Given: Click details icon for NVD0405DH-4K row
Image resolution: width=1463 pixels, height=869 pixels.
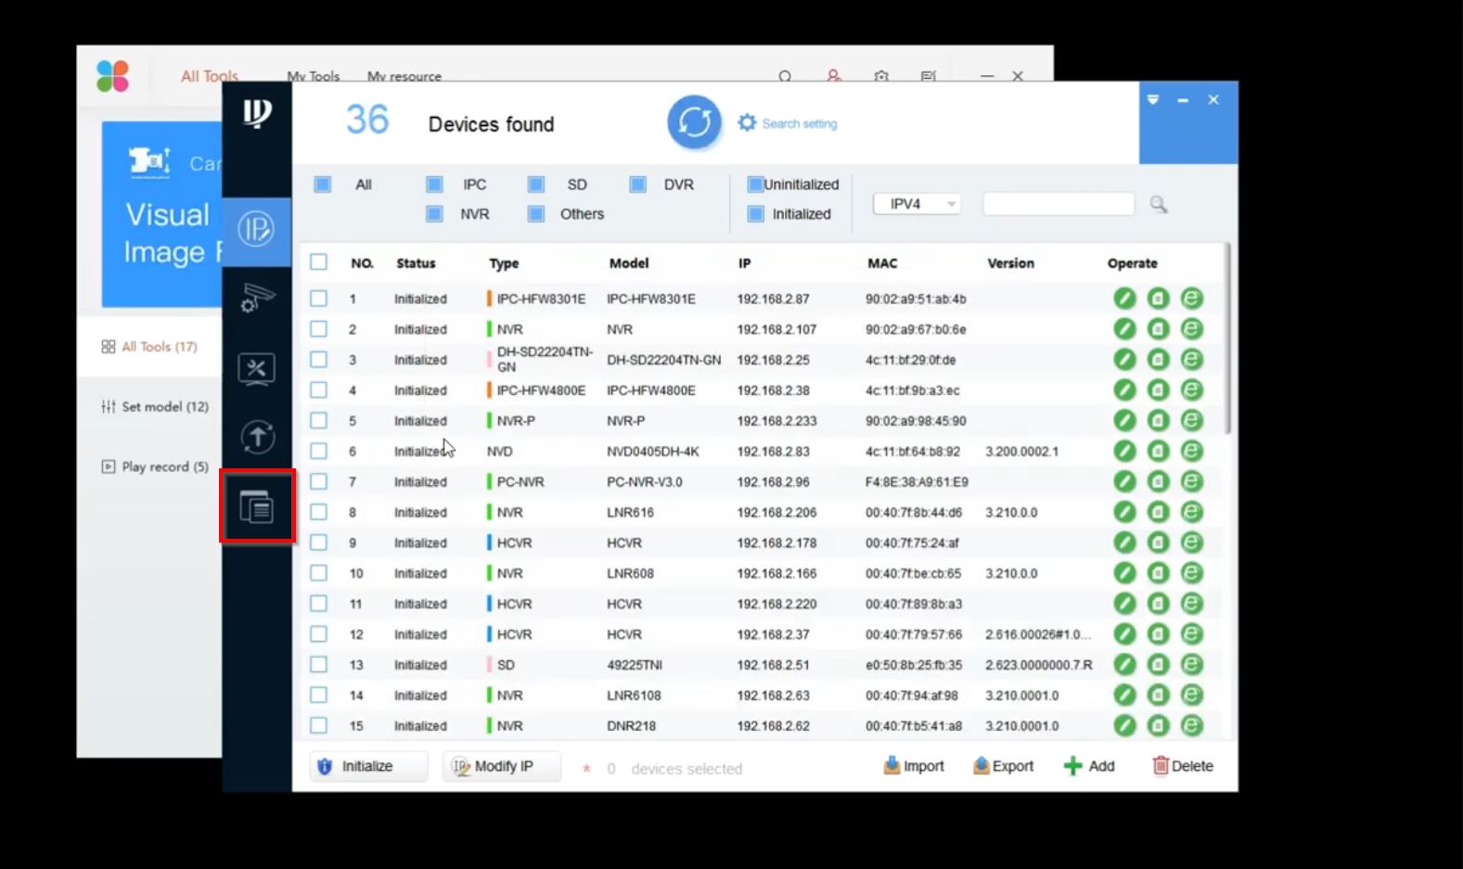Looking at the screenshot, I should (x=1158, y=452).
